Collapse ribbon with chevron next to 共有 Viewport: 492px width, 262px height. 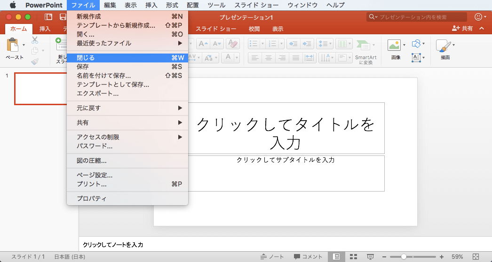482,29
